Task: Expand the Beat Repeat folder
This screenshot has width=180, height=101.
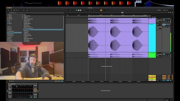Action: tap(24, 24)
